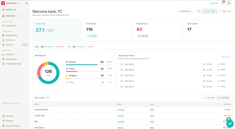This screenshot has height=129, width=235.
Task: Click the +55.6% Failed Runs badge
Action: (143, 36)
